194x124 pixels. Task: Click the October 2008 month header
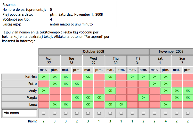tap(94, 51)
